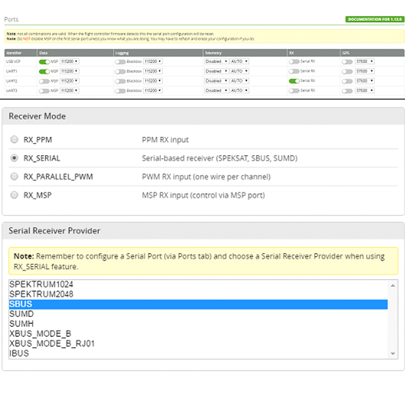
Task: Enable MSP switch for UART3
Action: 44,91
